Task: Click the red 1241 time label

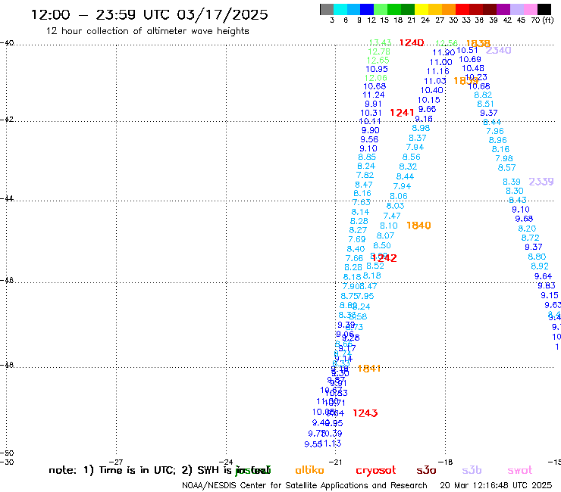Action: pos(402,113)
